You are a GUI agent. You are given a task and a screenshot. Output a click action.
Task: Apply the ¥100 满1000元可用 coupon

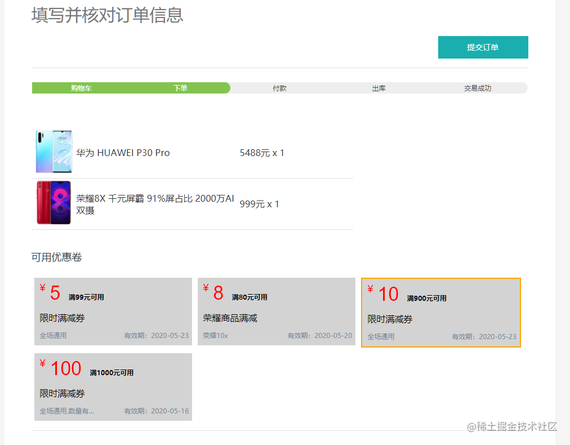click(113, 386)
